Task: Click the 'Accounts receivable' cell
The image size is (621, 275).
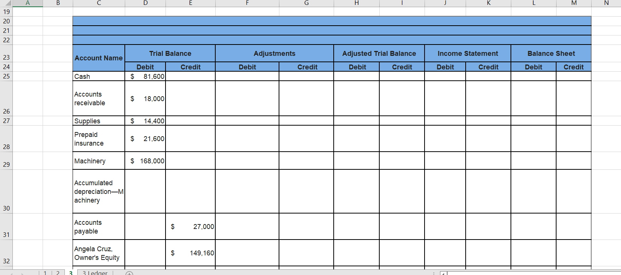Action: (99, 98)
